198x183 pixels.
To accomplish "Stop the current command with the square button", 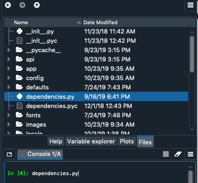I will pos(166,154).
